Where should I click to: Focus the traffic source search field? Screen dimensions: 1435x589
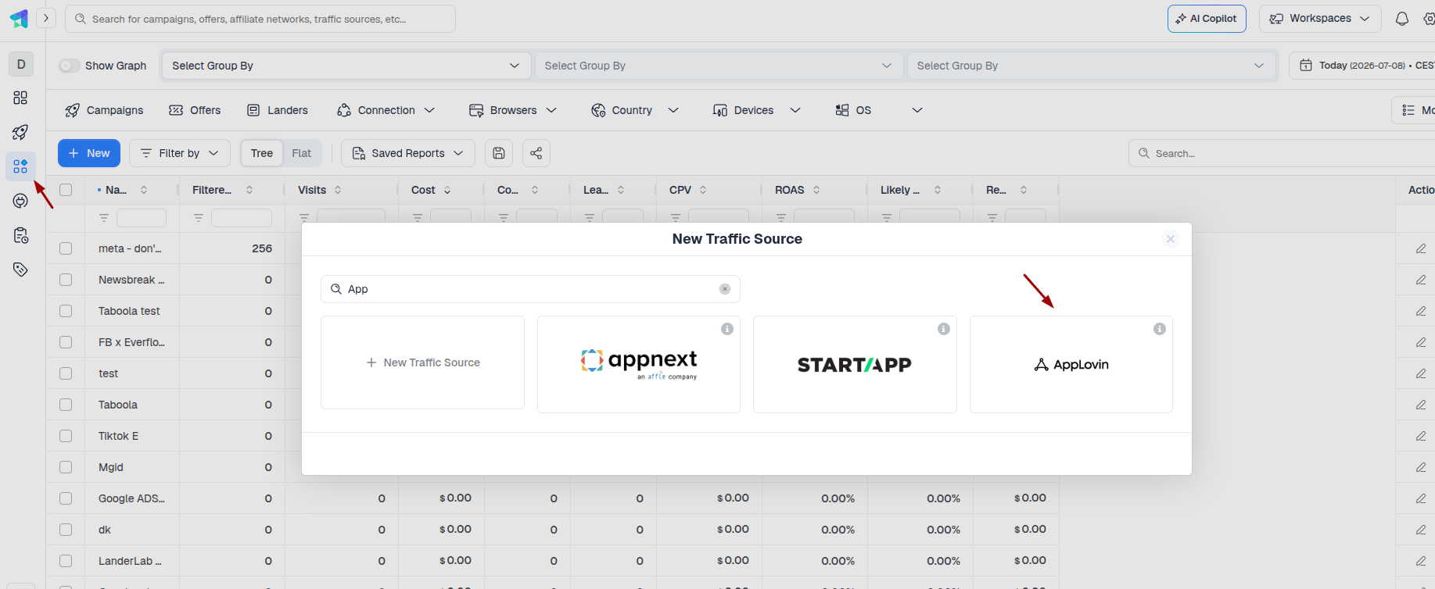[530, 289]
